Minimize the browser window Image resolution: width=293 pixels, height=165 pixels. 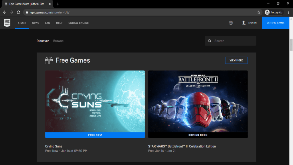(268, 3)
